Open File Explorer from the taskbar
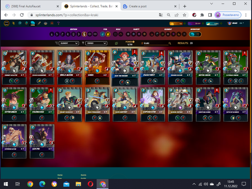The height and width of the screenshot is (189, 252). point(78,184)
